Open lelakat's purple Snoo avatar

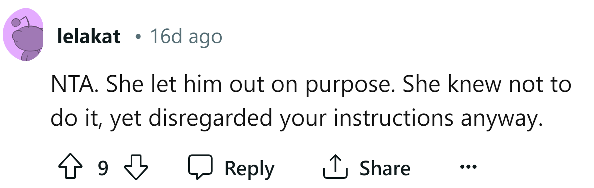(x=24, y=36)
